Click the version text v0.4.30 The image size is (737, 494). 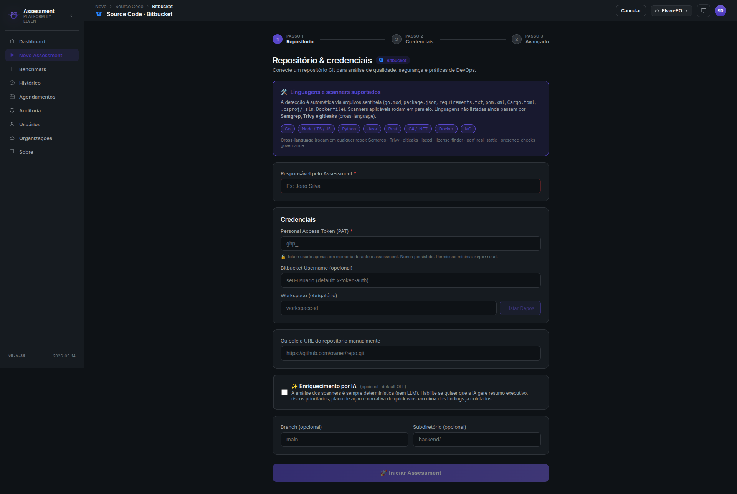pyautogui.click(x=17, y=356)
